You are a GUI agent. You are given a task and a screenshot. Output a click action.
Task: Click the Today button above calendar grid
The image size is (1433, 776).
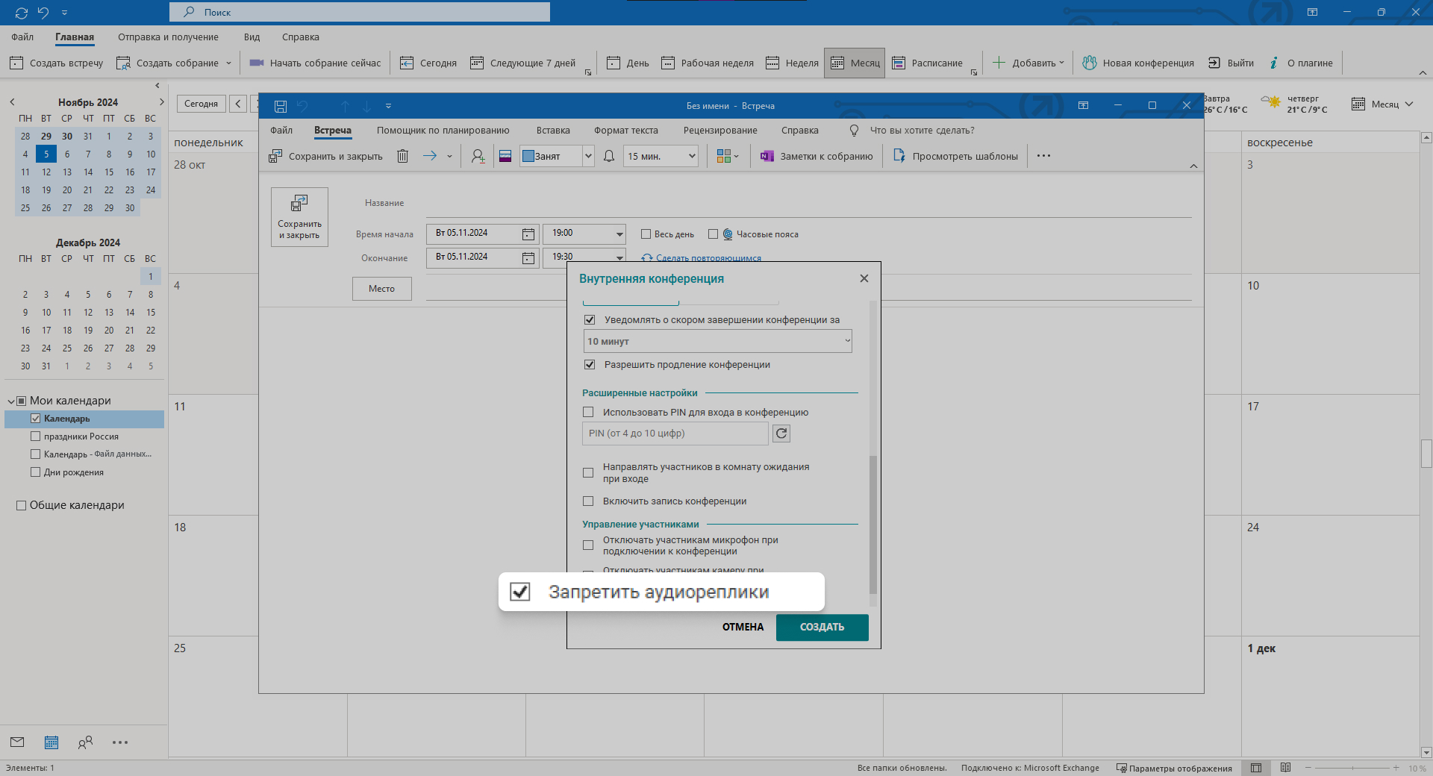pos(201,104)
